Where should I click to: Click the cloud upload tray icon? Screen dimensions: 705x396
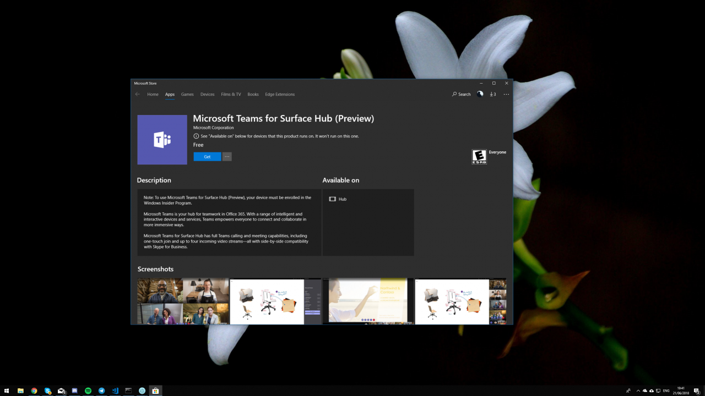[652, 391]
